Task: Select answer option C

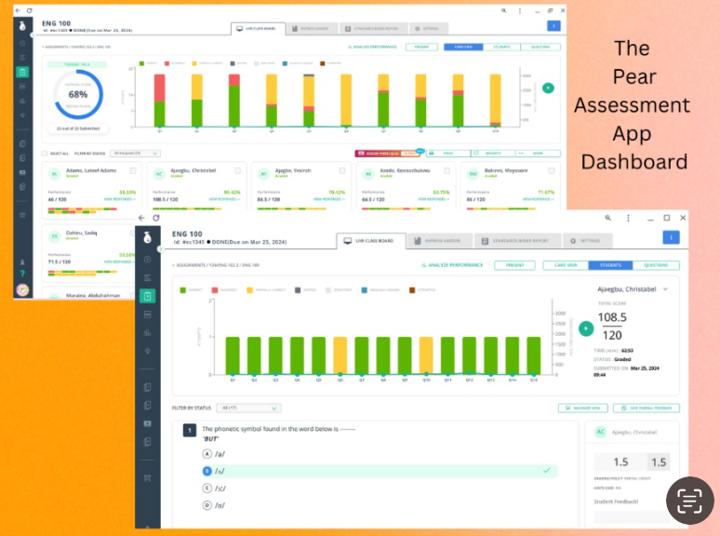Action: click(207, 488)
